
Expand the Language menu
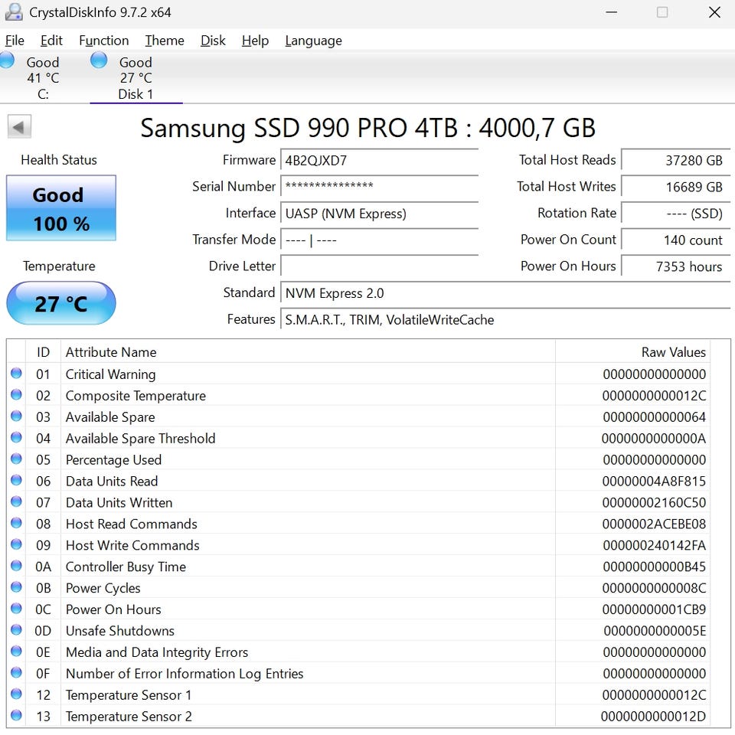click(x=313, y=41)
